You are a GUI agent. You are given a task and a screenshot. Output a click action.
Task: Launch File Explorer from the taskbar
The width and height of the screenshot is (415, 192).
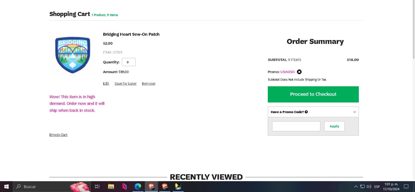pos(111,186)
